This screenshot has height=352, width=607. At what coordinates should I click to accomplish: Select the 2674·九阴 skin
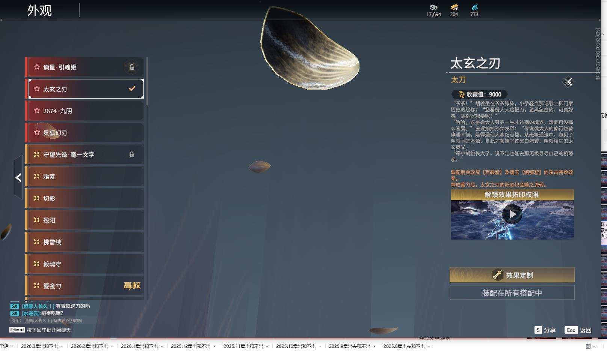pos(86,111)
